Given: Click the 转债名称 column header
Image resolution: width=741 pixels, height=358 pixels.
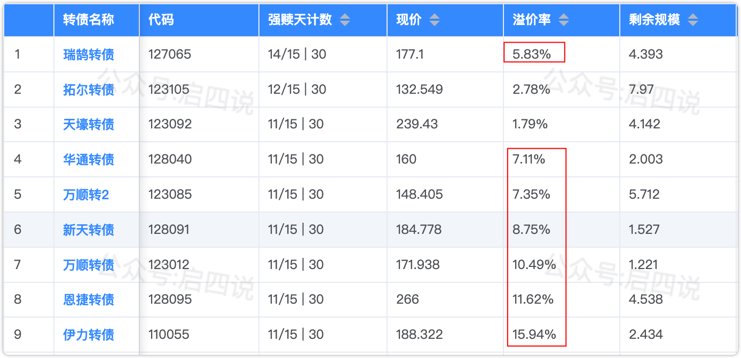Looking at the screenshot, I should click(89, 20).
